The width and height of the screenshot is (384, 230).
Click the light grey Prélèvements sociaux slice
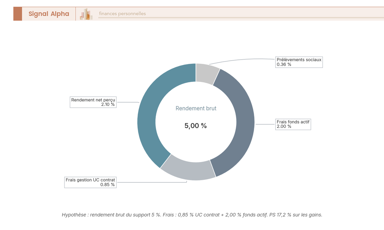[x=206, y=72]
